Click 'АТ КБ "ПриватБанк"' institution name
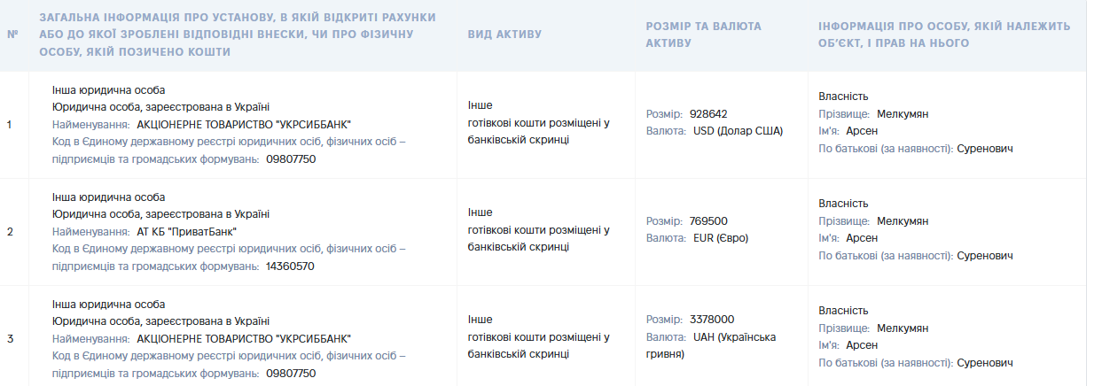The height and width of the screenshot is (386, 1102). (x=187, y=232)
